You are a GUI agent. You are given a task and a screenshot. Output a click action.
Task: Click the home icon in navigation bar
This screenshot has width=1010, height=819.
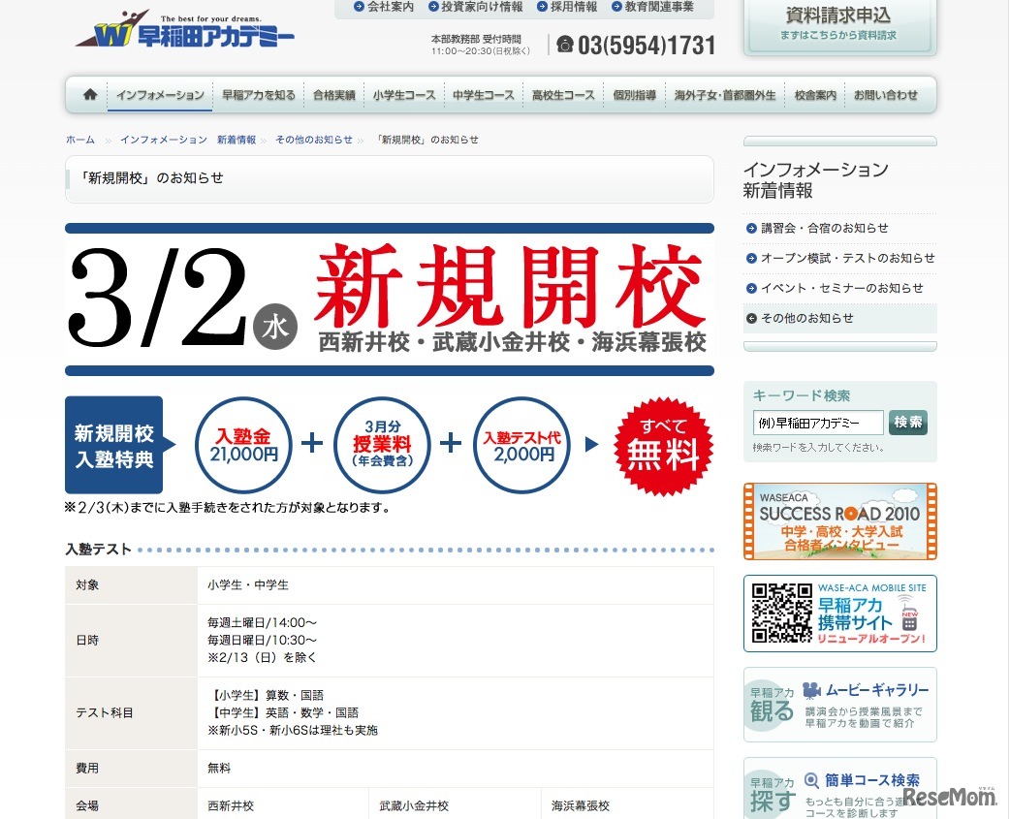(x=89, y=95)
